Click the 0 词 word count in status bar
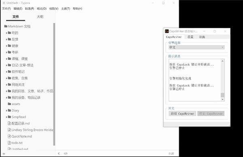Screen dimensions: 243x157 pos(171,154)
